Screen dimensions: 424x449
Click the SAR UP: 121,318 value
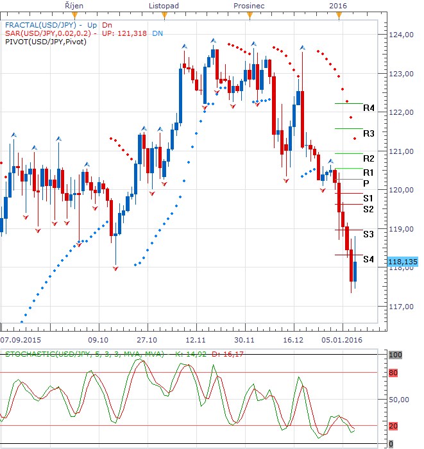124,33
